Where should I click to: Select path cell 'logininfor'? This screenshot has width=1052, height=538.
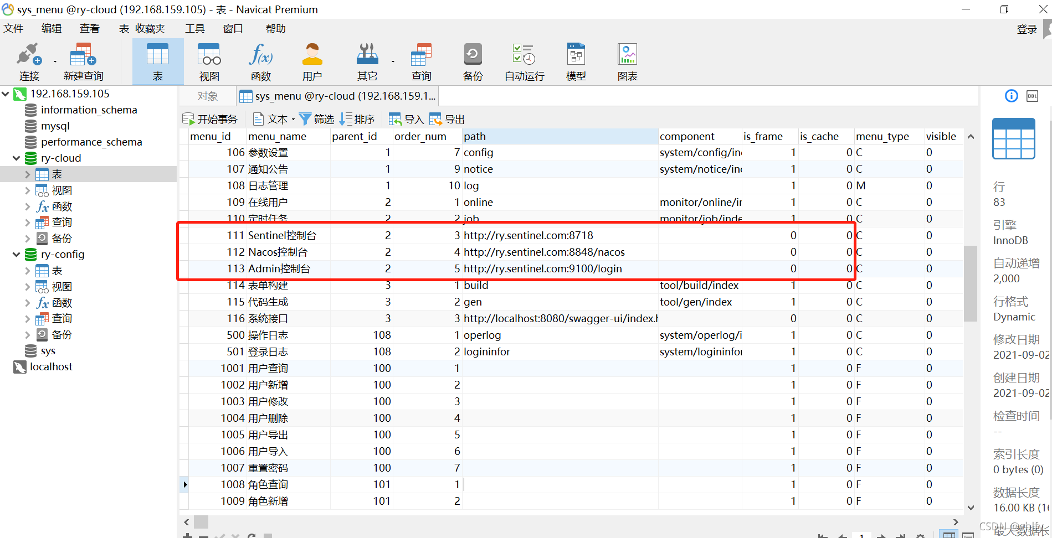[560, 351]
